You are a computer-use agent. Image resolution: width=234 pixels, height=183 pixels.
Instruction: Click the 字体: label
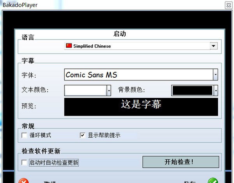click(29, 75)
